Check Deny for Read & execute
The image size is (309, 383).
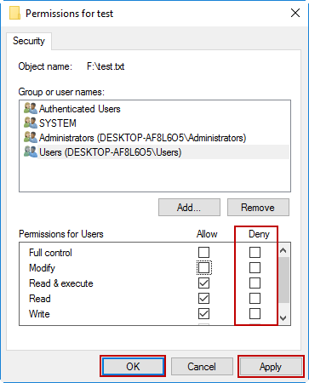coord(255,283)
